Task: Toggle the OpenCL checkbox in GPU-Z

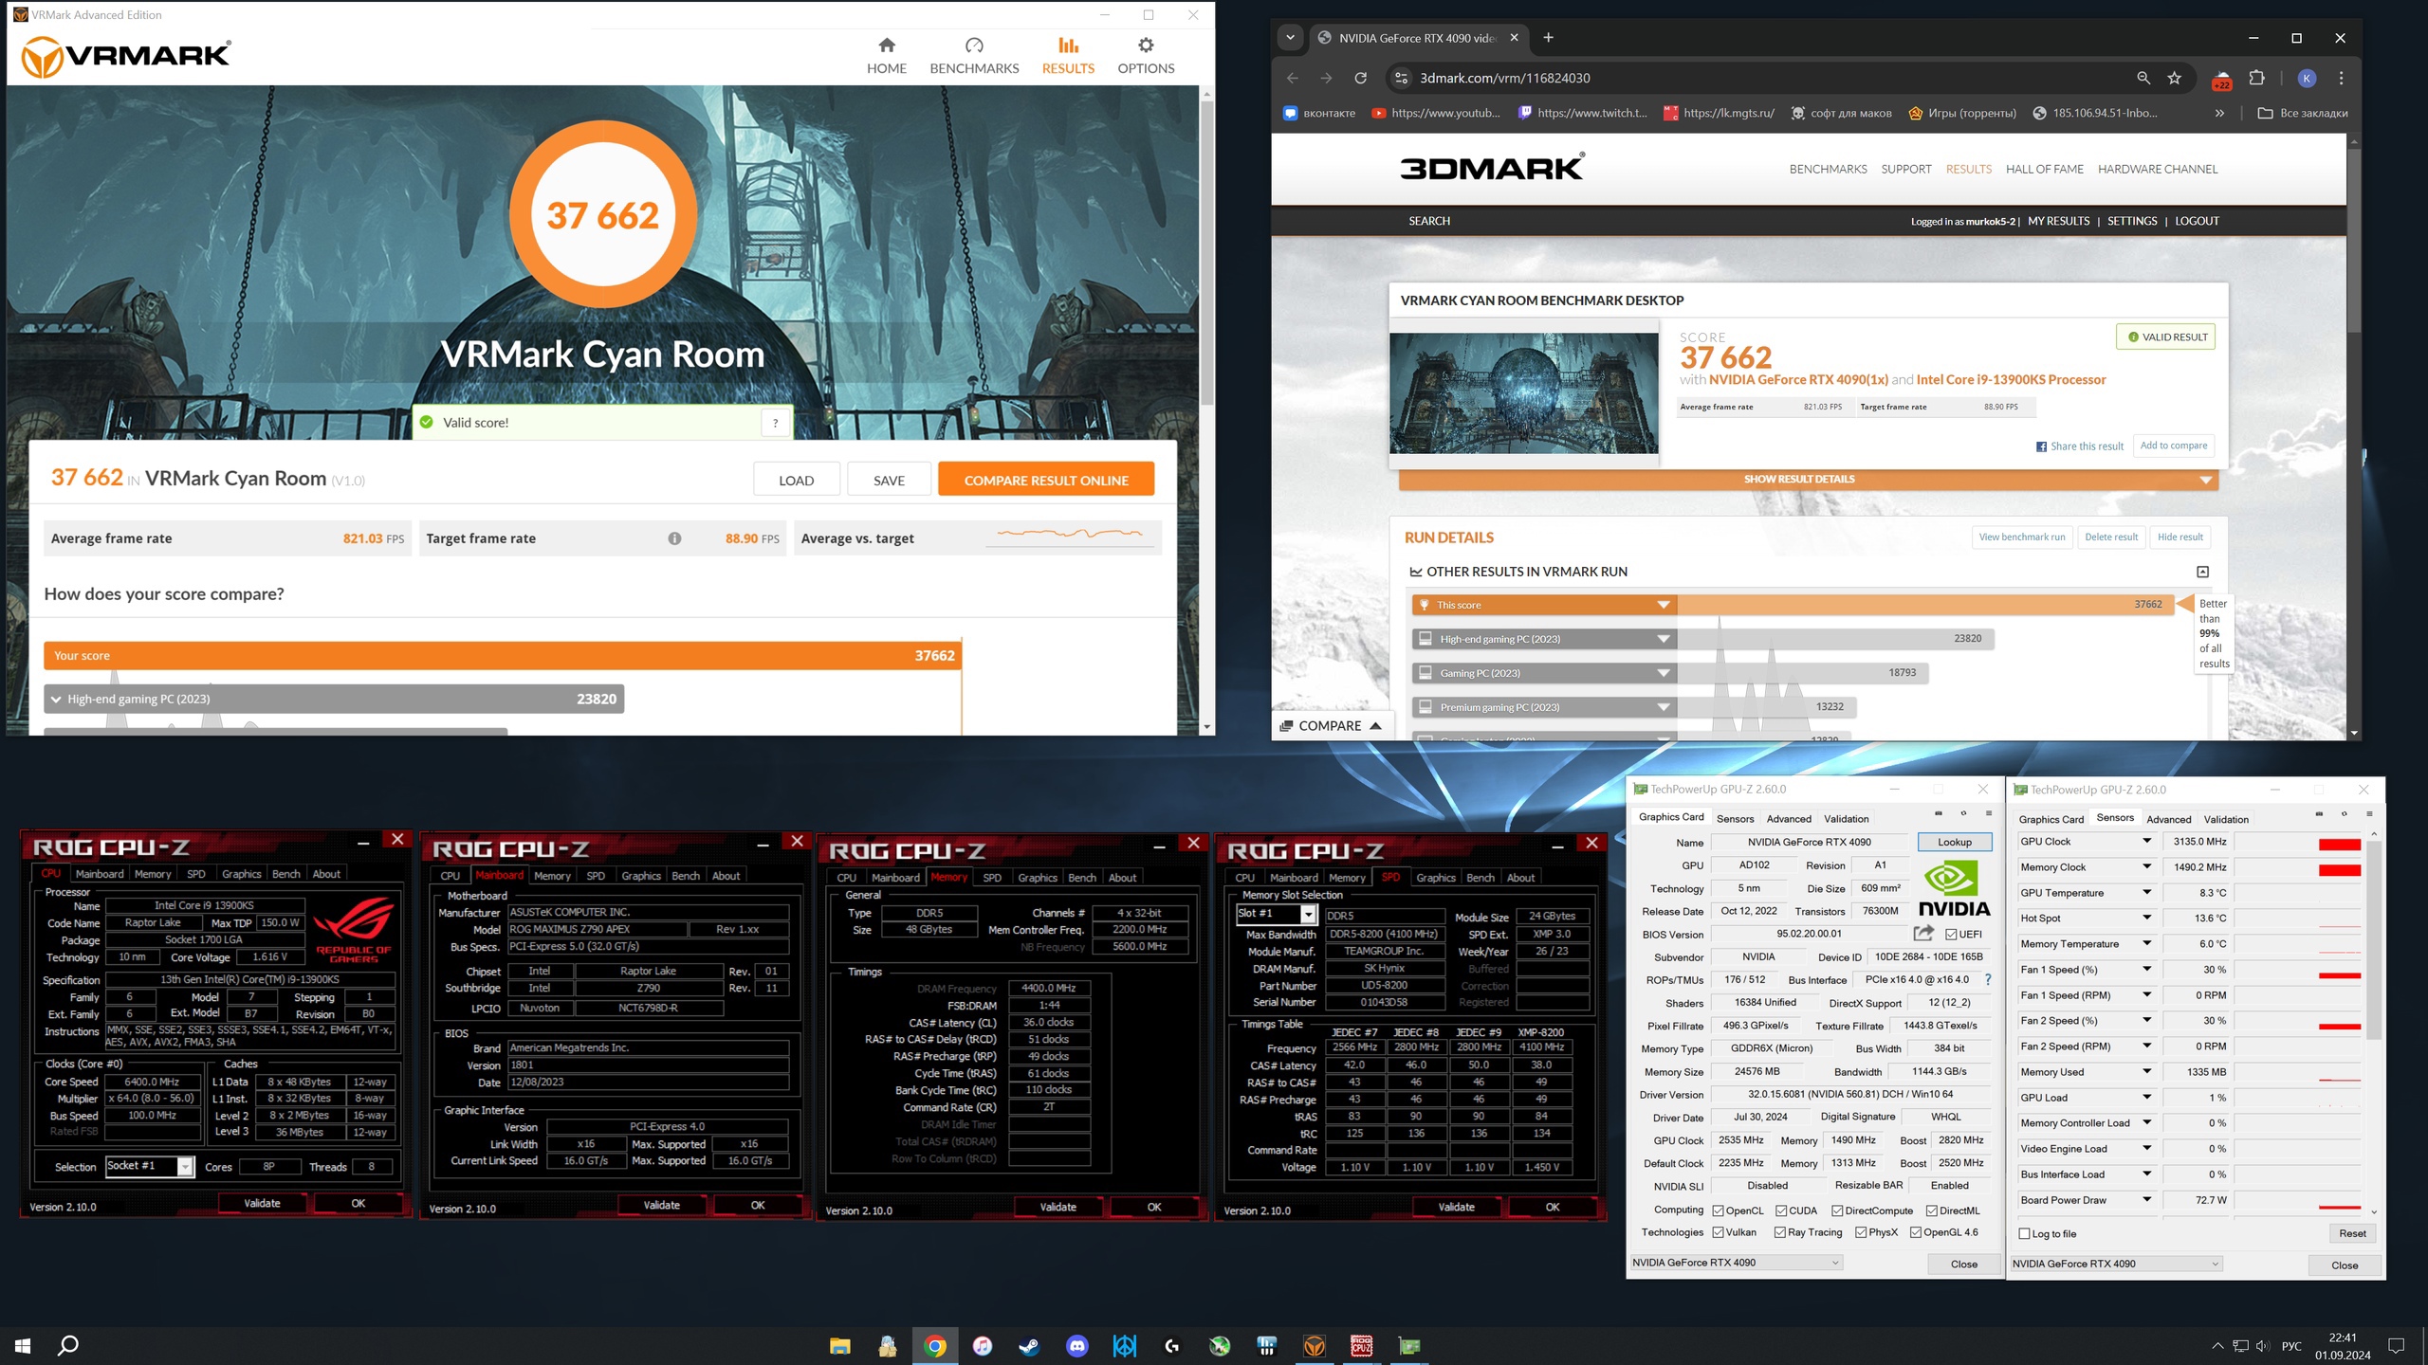Action: point(1718,1210)
